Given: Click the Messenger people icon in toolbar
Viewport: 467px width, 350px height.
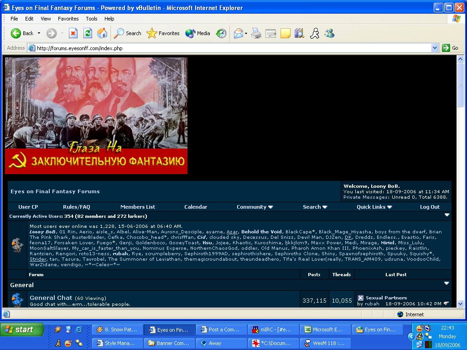Looking at the screenshot, I should point(329,33).
